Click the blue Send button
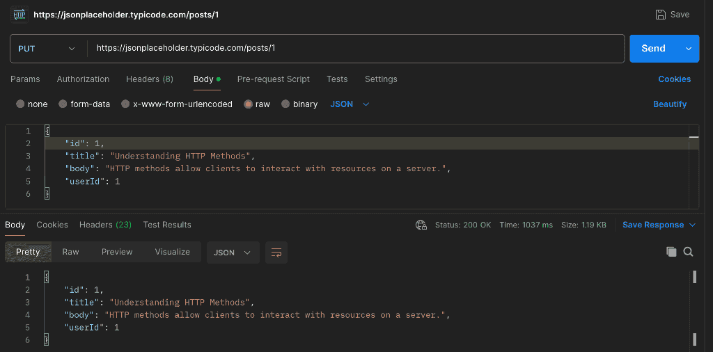 point(653,49)
